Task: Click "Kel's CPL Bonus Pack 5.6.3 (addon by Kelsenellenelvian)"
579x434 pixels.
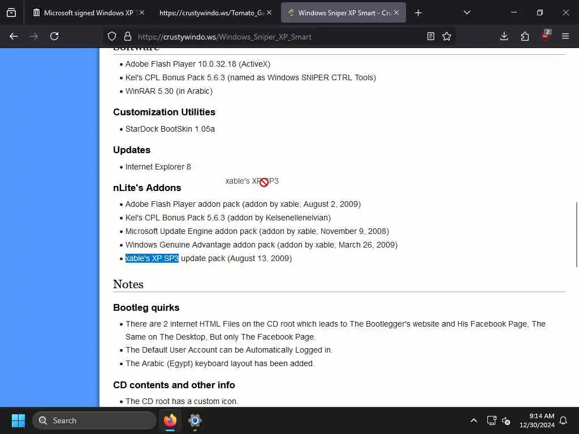Action: point(228,218)
